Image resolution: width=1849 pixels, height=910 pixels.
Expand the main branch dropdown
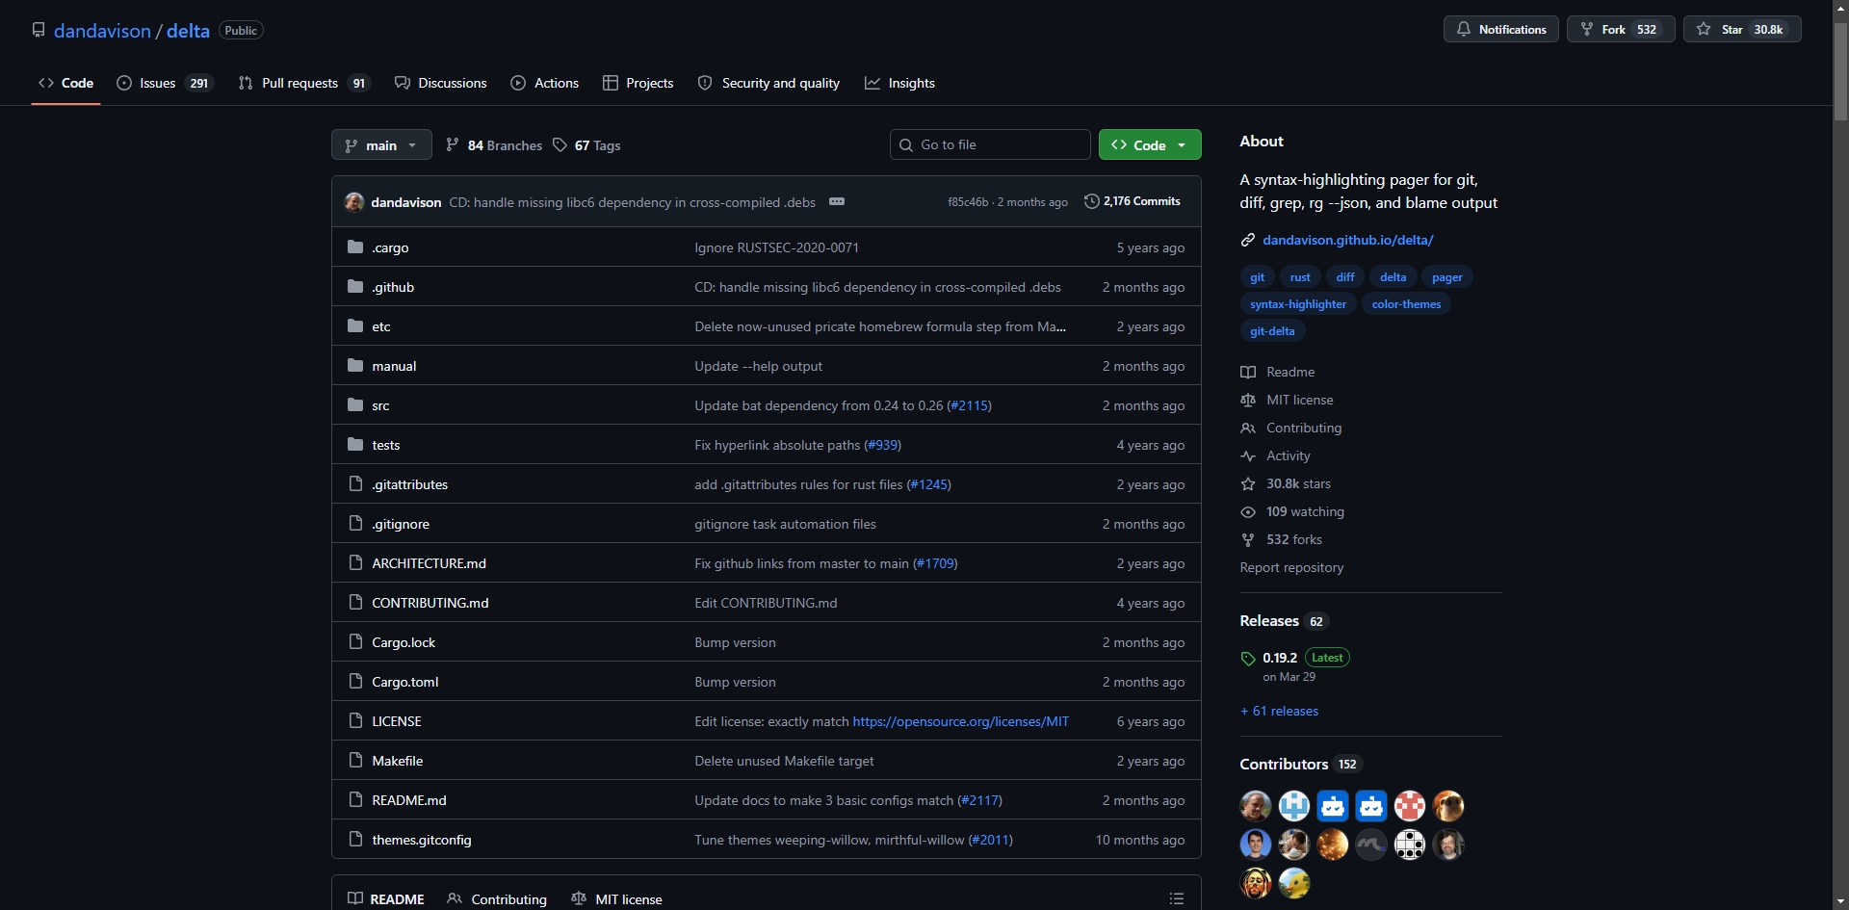(381, 145)
